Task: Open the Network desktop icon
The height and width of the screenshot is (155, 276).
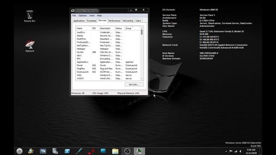Action: (30, 46)
